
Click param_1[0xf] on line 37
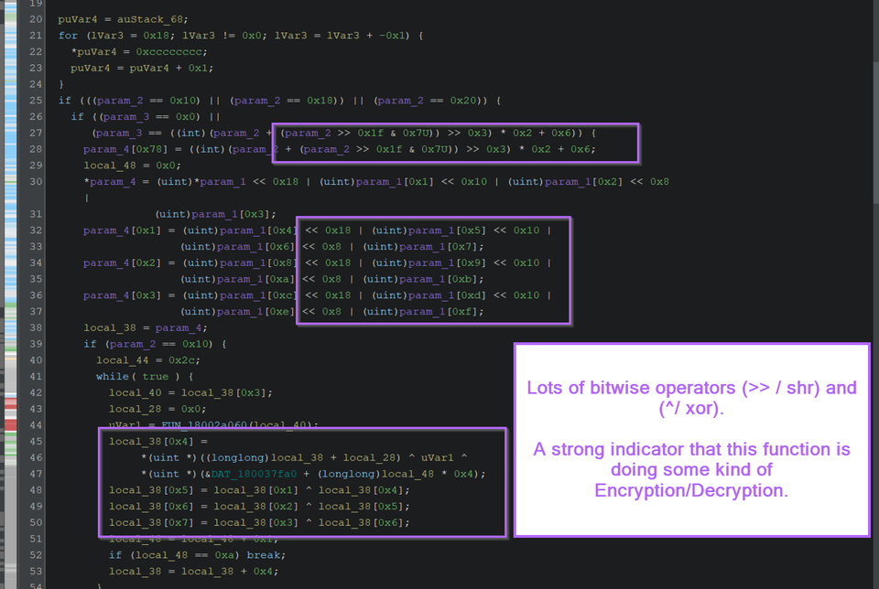(x=438, y=311)
